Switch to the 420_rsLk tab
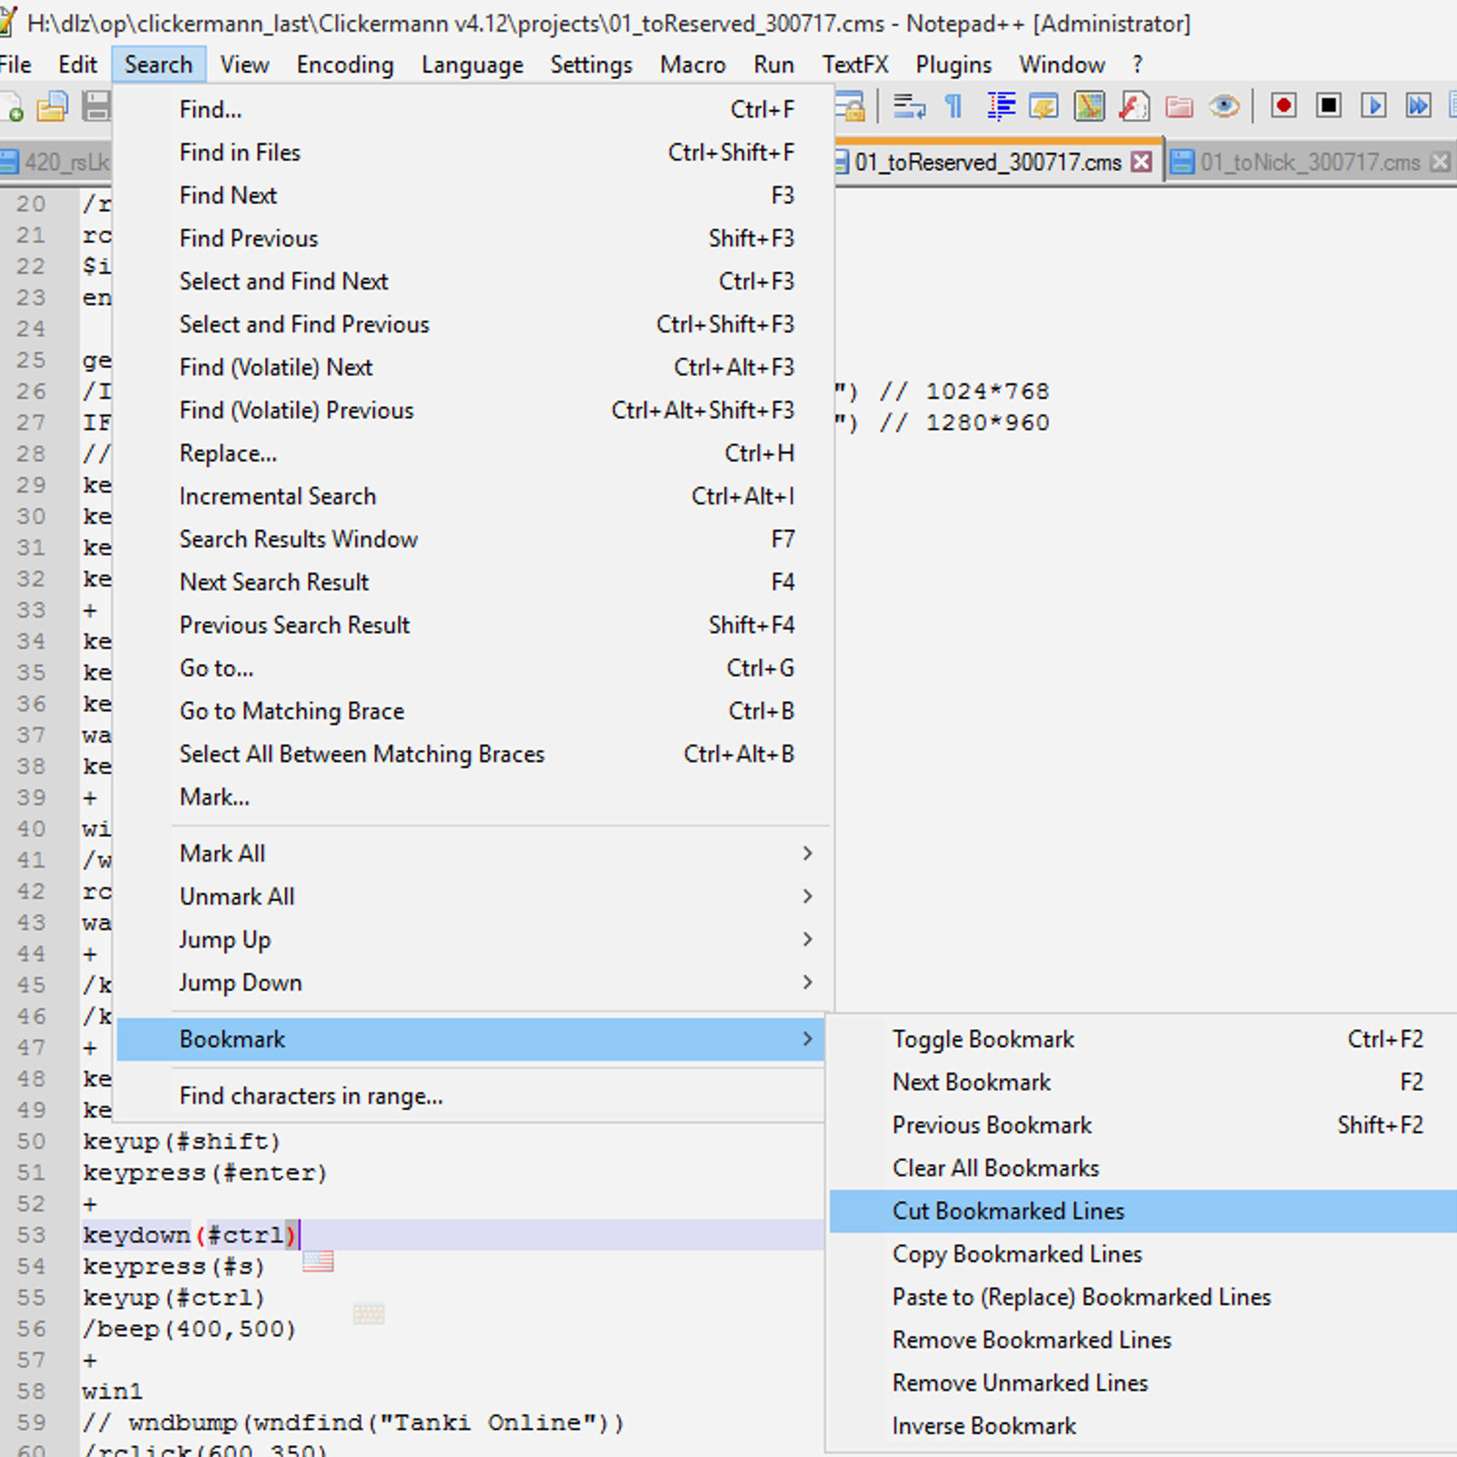This screenshot has height=1457, width=1457. pos(56,163)
